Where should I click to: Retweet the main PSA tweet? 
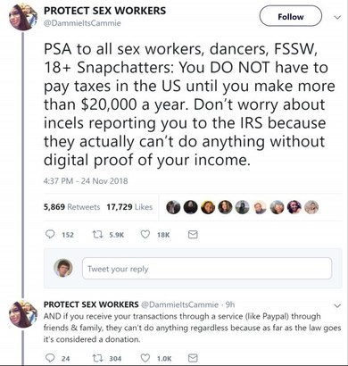pos(95,235)
